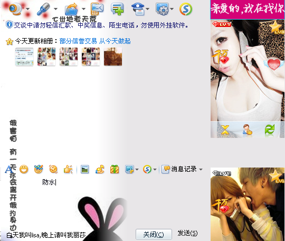Click the contact profile person icon

click(248, 129)
